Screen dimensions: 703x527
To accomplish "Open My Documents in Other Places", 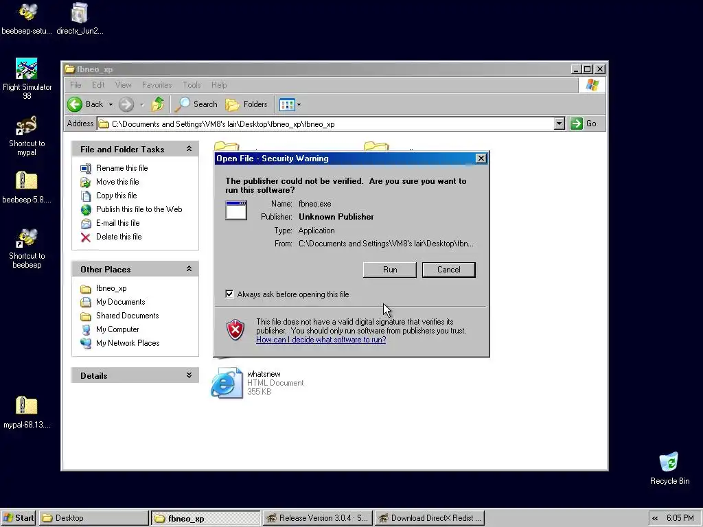I will pyautogui.click(x=120, y=302).
